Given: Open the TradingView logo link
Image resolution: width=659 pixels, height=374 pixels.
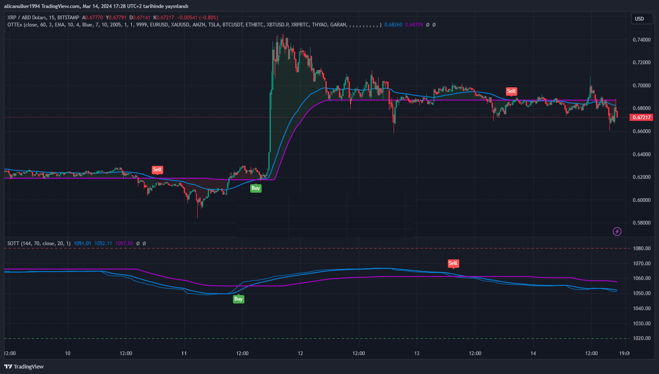Looking at the screenshot, I should [x=24, y=366].
